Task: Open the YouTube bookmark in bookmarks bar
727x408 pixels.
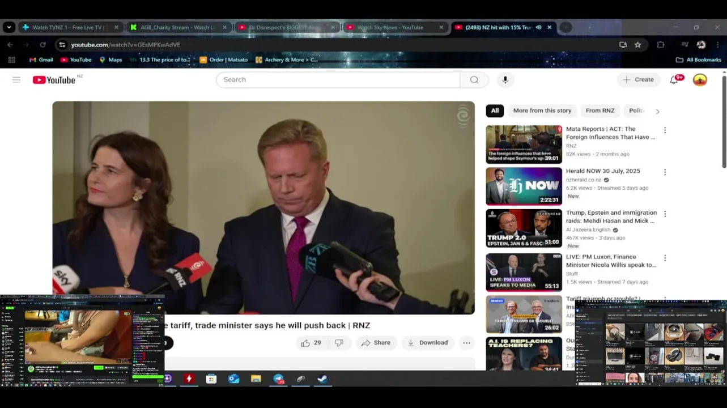Action: coord(76,59)
